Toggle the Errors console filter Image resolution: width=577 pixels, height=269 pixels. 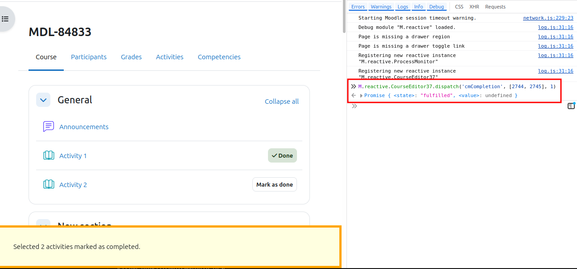click(x=358, y=7)
